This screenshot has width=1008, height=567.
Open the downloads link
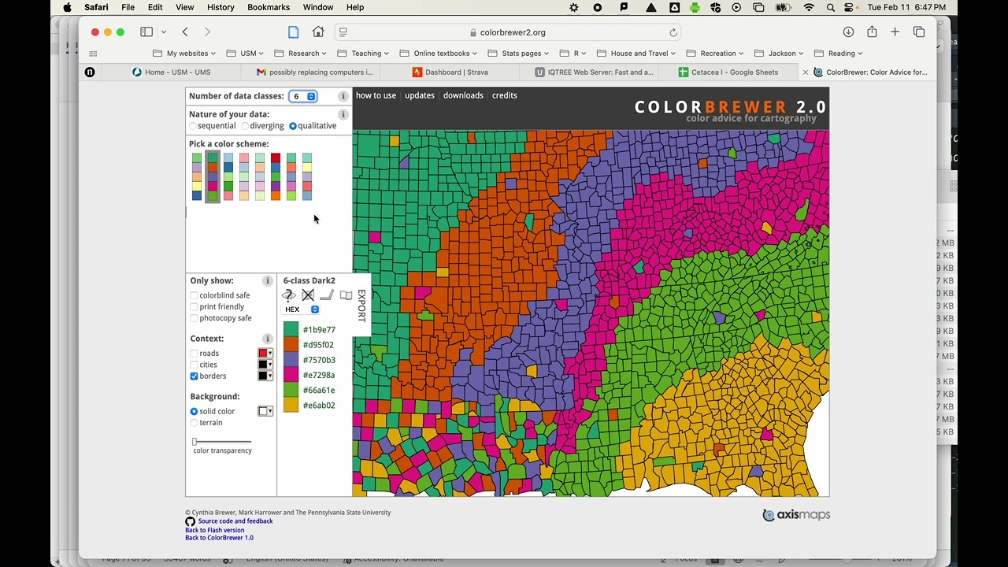[x=463, y=95]
